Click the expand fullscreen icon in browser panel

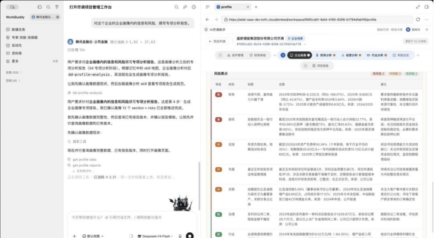pos(418,7)
